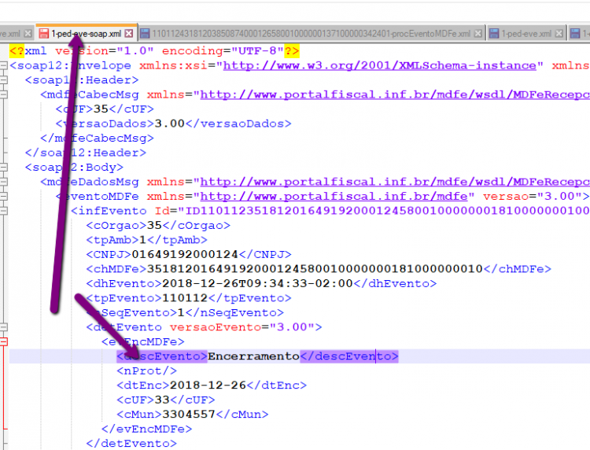The width and height of the screenshot is (590, 450).
Task: Click the tpAmb value 1
Action: 142,240
